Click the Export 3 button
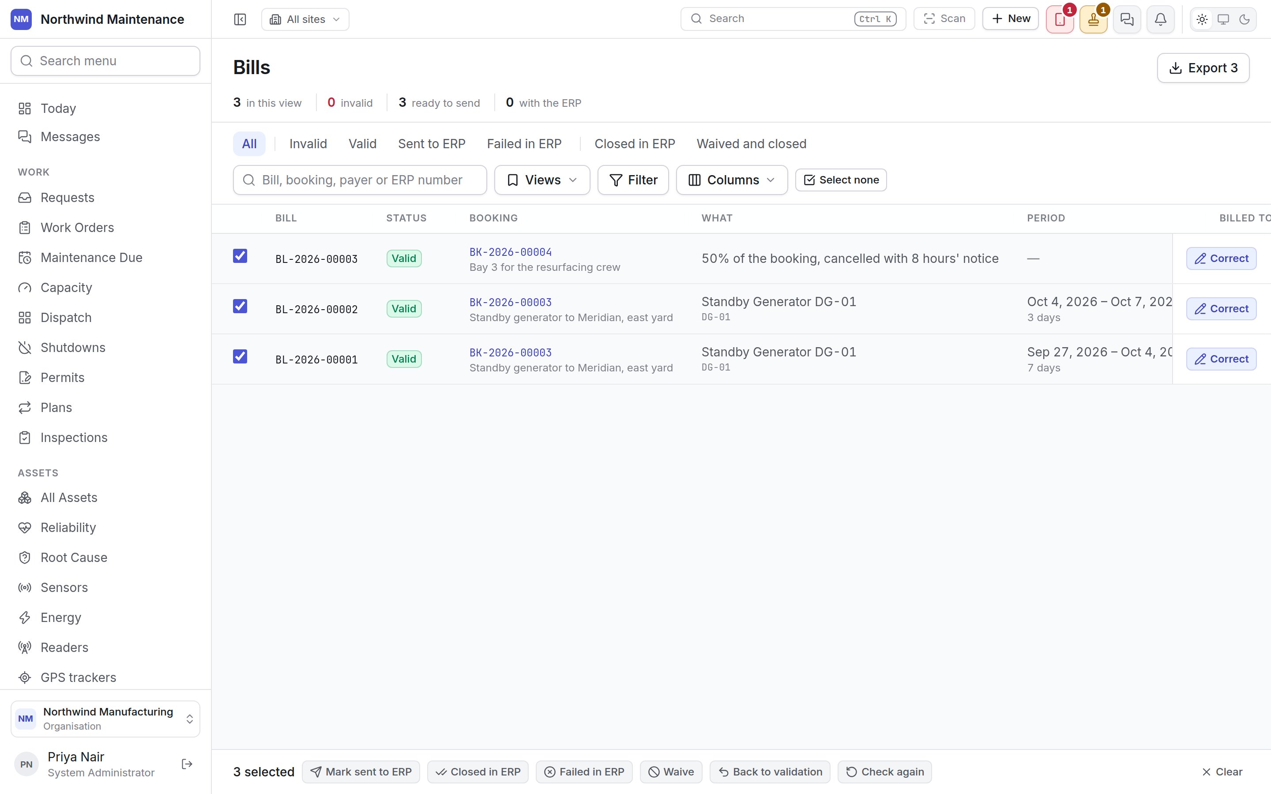Viewport: 1271px width, 794px height. pos(1203,68)
